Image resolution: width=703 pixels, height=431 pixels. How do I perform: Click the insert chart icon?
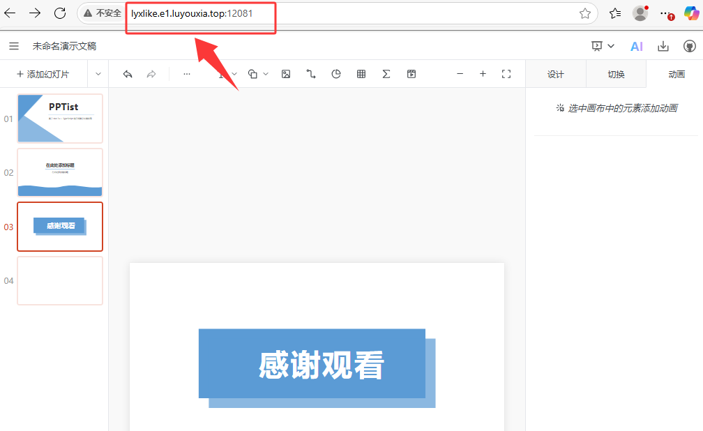click(x=336, y=73)
